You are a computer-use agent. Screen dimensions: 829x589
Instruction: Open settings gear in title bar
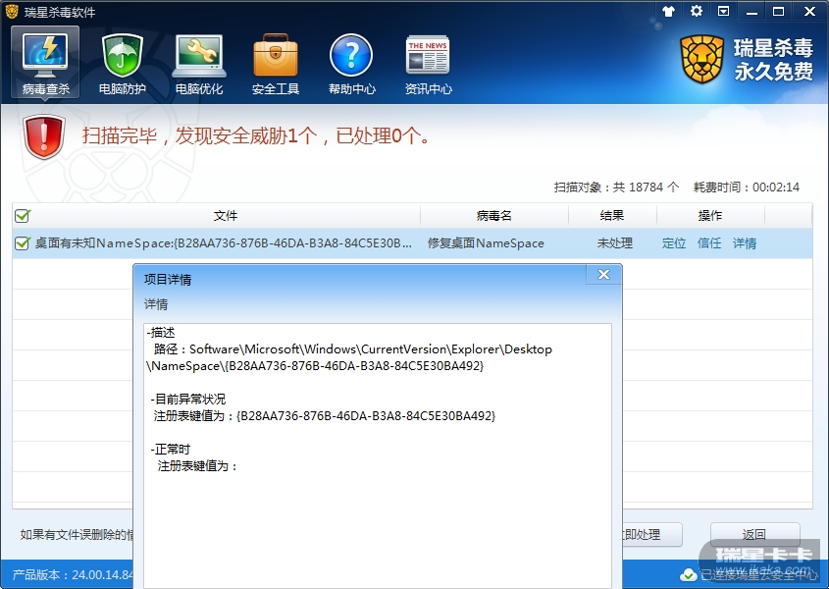tap(697, 11)
